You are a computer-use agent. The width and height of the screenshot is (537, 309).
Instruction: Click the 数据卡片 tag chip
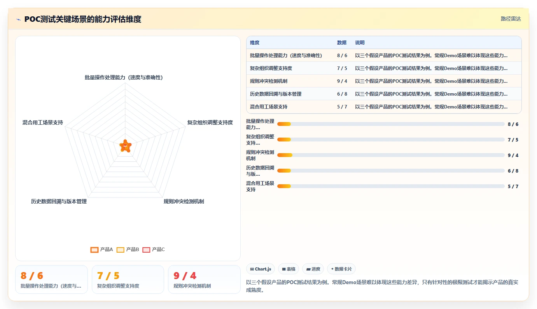pos(341,269)
